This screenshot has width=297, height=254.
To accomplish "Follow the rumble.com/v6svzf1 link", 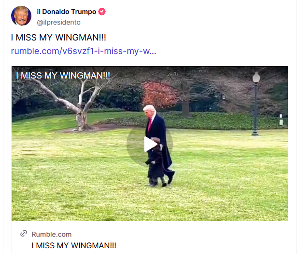I will [84, 51].
